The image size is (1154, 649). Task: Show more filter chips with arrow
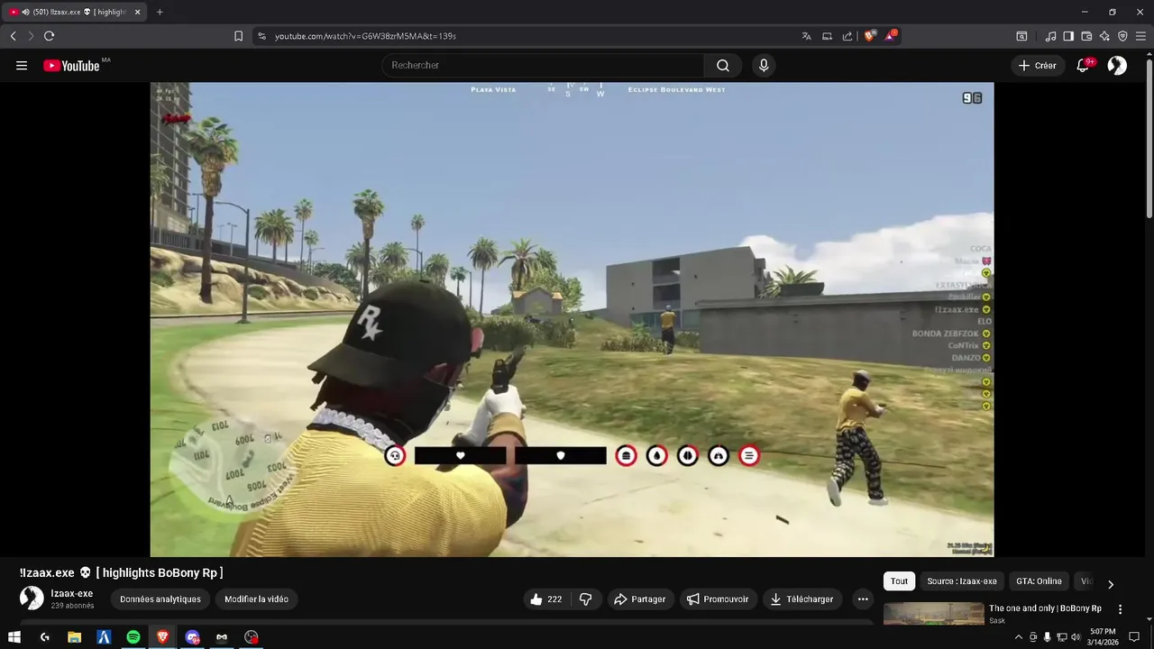pyautogui.click(x=1111, y=583)
